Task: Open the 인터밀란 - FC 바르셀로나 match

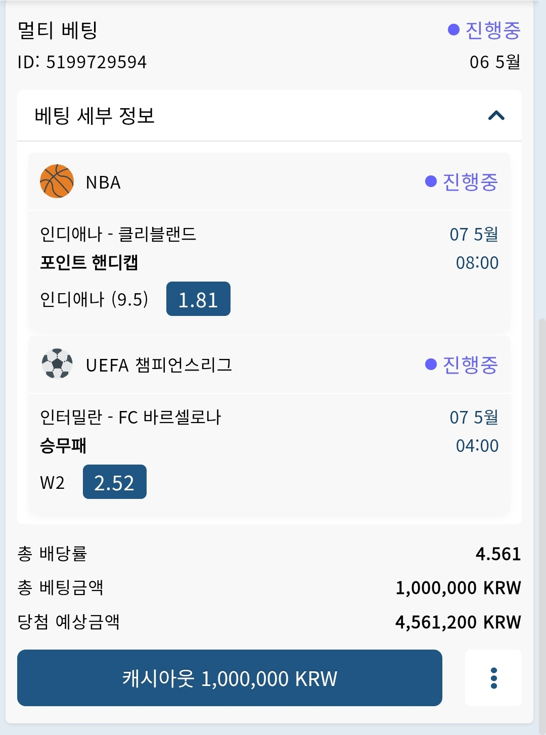Action: click(x=130, y=418)
